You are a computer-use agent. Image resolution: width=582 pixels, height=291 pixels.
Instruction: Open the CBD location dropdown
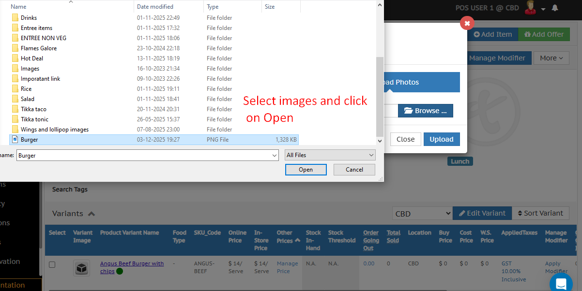click(422, 213)
